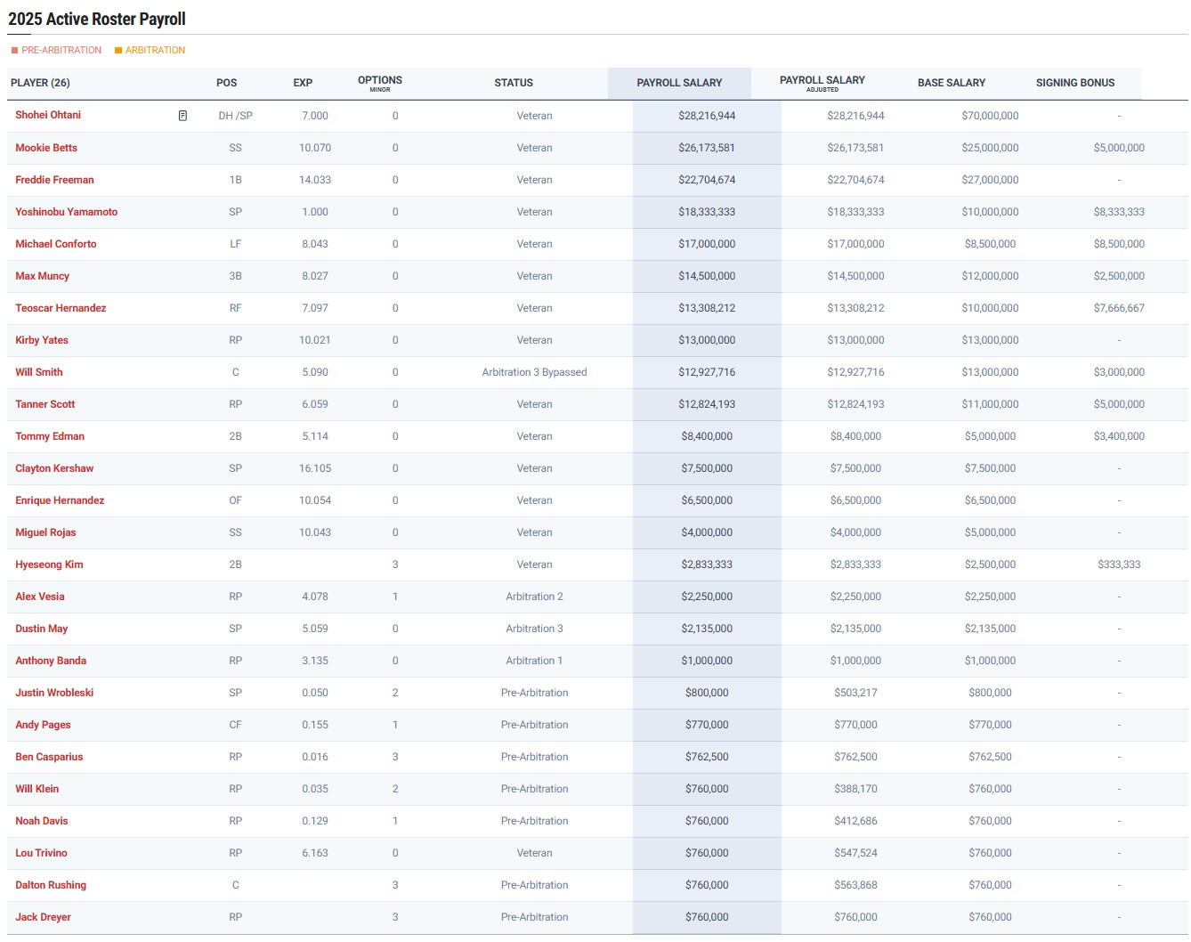This screenshot has width=1191, height=942.
Task: Select Teoscar Hernandez signing bonus $7,666,667
Action: (x=1119, y=308)
